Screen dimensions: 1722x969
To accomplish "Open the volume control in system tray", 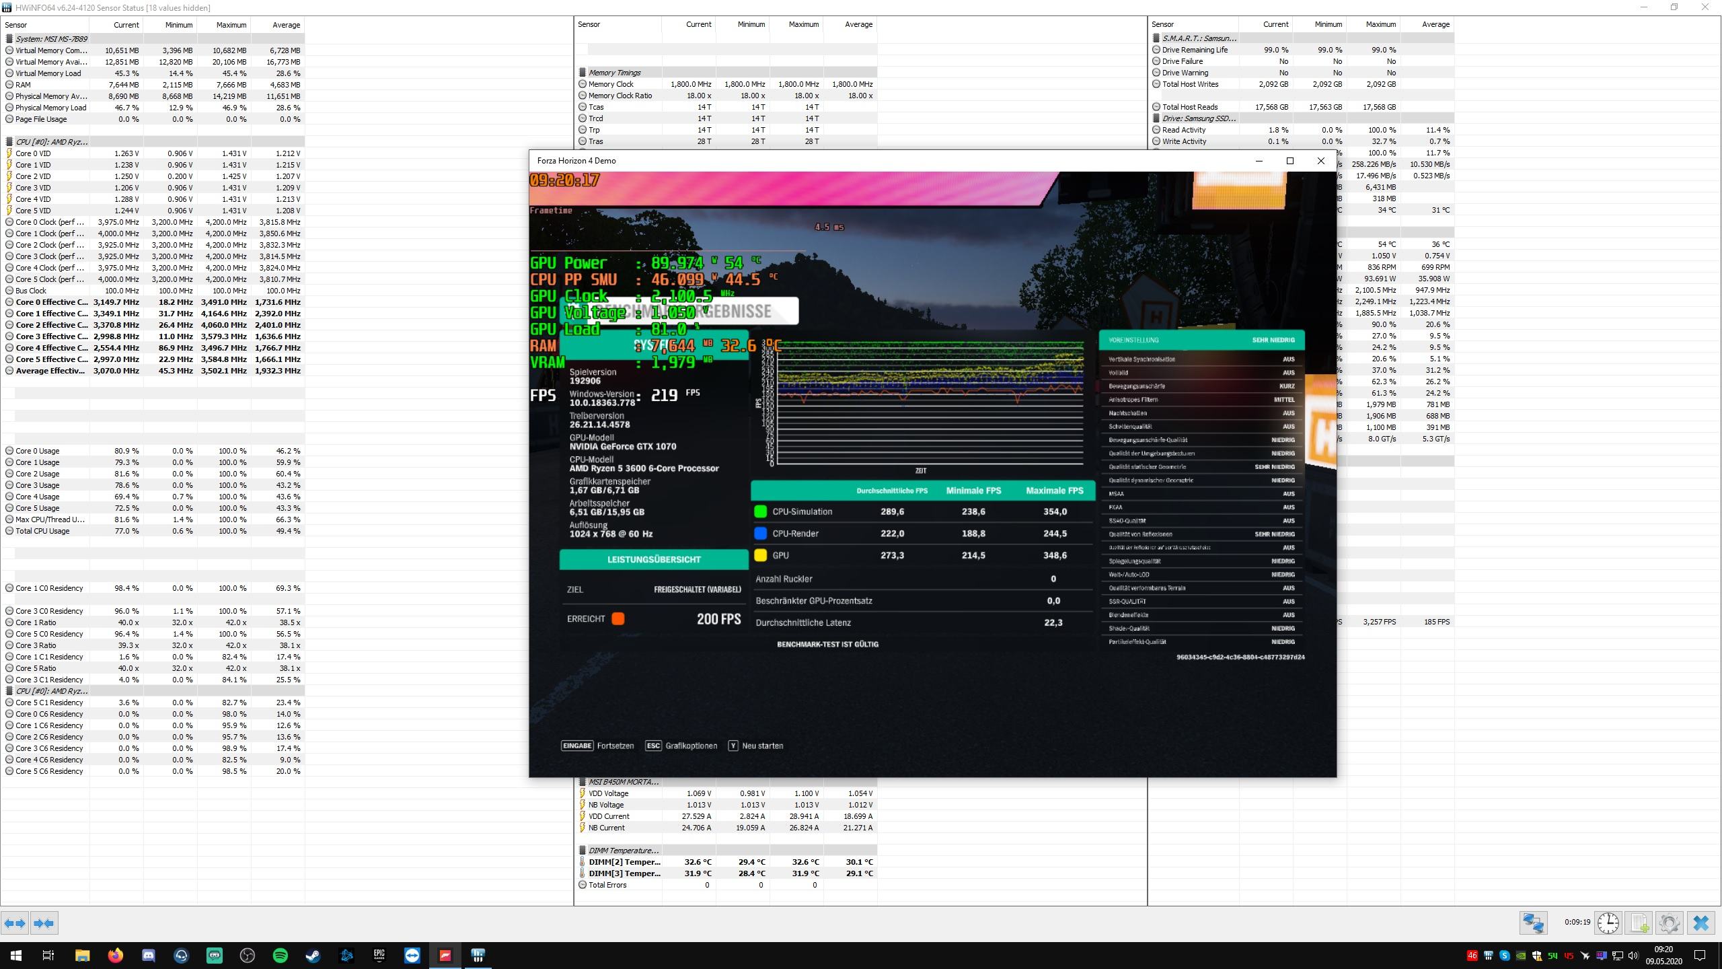I will click(1633, 956).
